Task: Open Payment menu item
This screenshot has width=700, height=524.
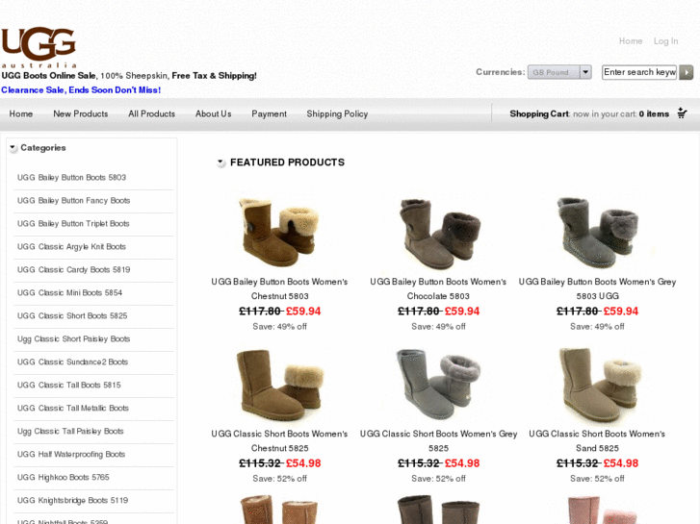Action: [270, 113]
